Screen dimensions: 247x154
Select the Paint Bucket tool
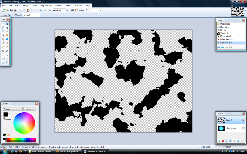click(x=3, y=39)
